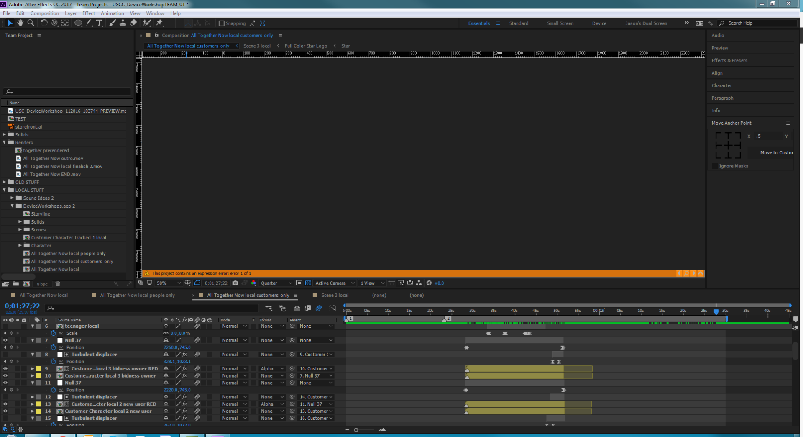
Task: Enable the Snapping checkbox
Action: 222,23
